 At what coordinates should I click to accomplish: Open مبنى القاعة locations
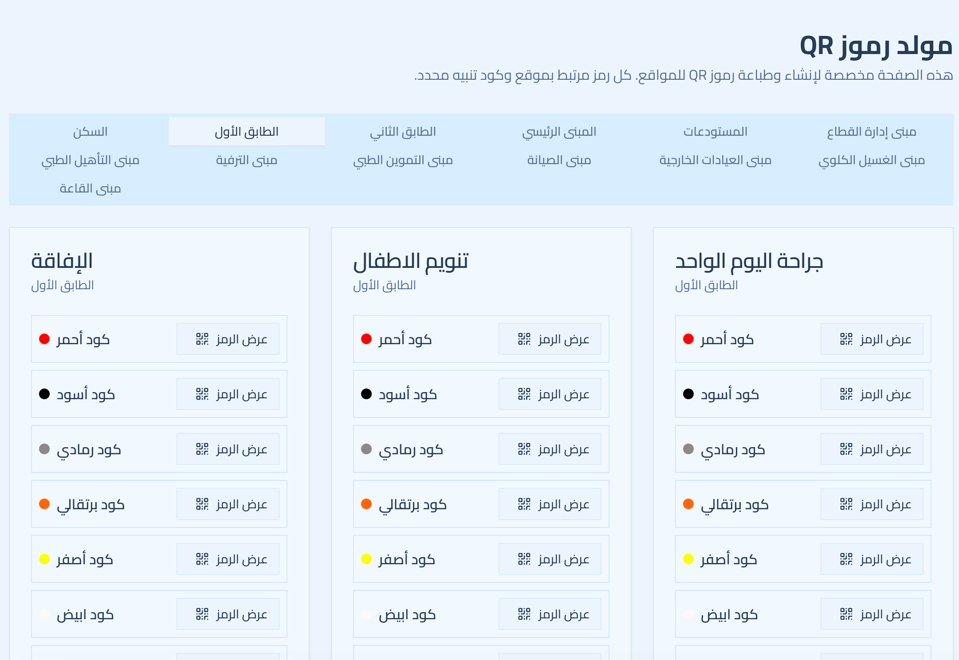tap(89, 188)
